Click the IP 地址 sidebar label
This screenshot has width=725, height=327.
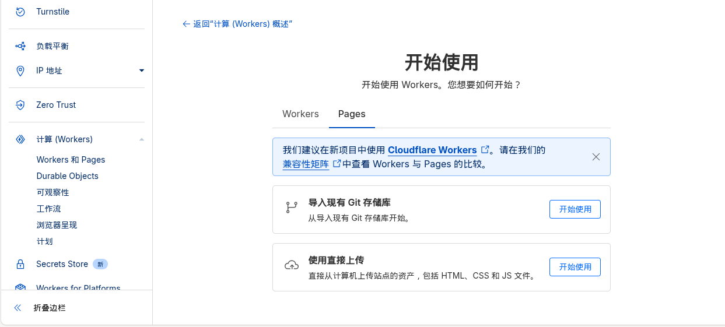click(x=49, y=71)
